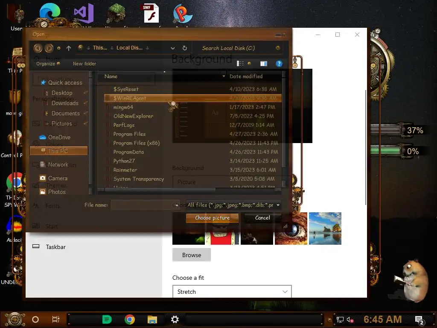
Task: Click the Browse button in Settings
Action: 192,255
